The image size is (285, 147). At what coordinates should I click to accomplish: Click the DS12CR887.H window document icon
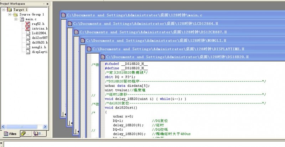76,32
